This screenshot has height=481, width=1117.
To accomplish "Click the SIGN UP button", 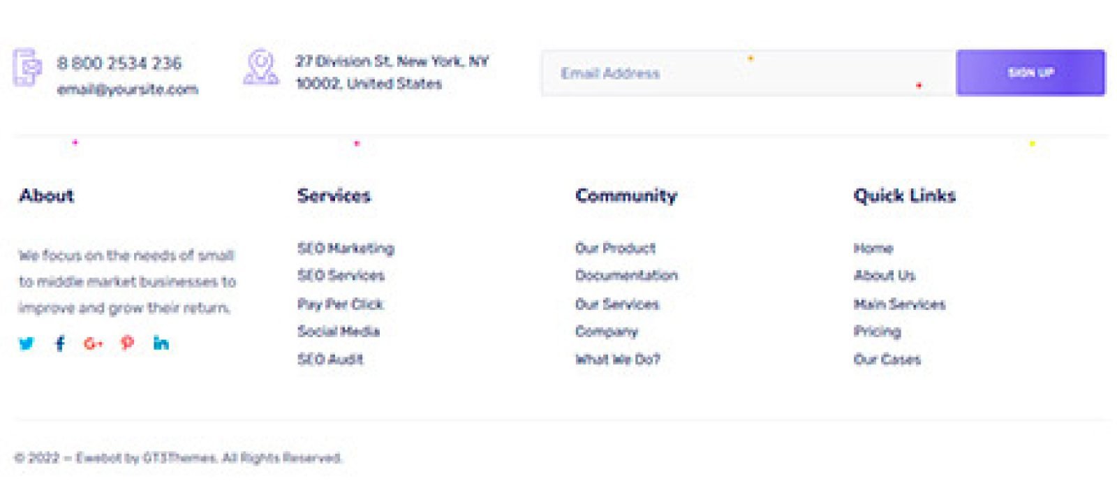I will click(1030, 73).
